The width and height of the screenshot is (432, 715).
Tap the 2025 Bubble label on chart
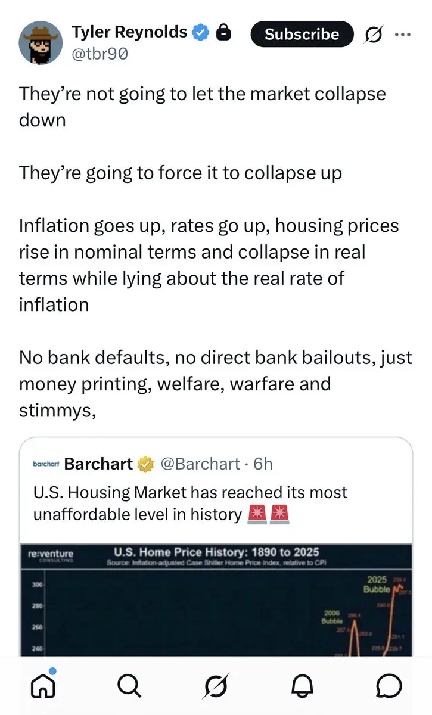pos(377,584)
